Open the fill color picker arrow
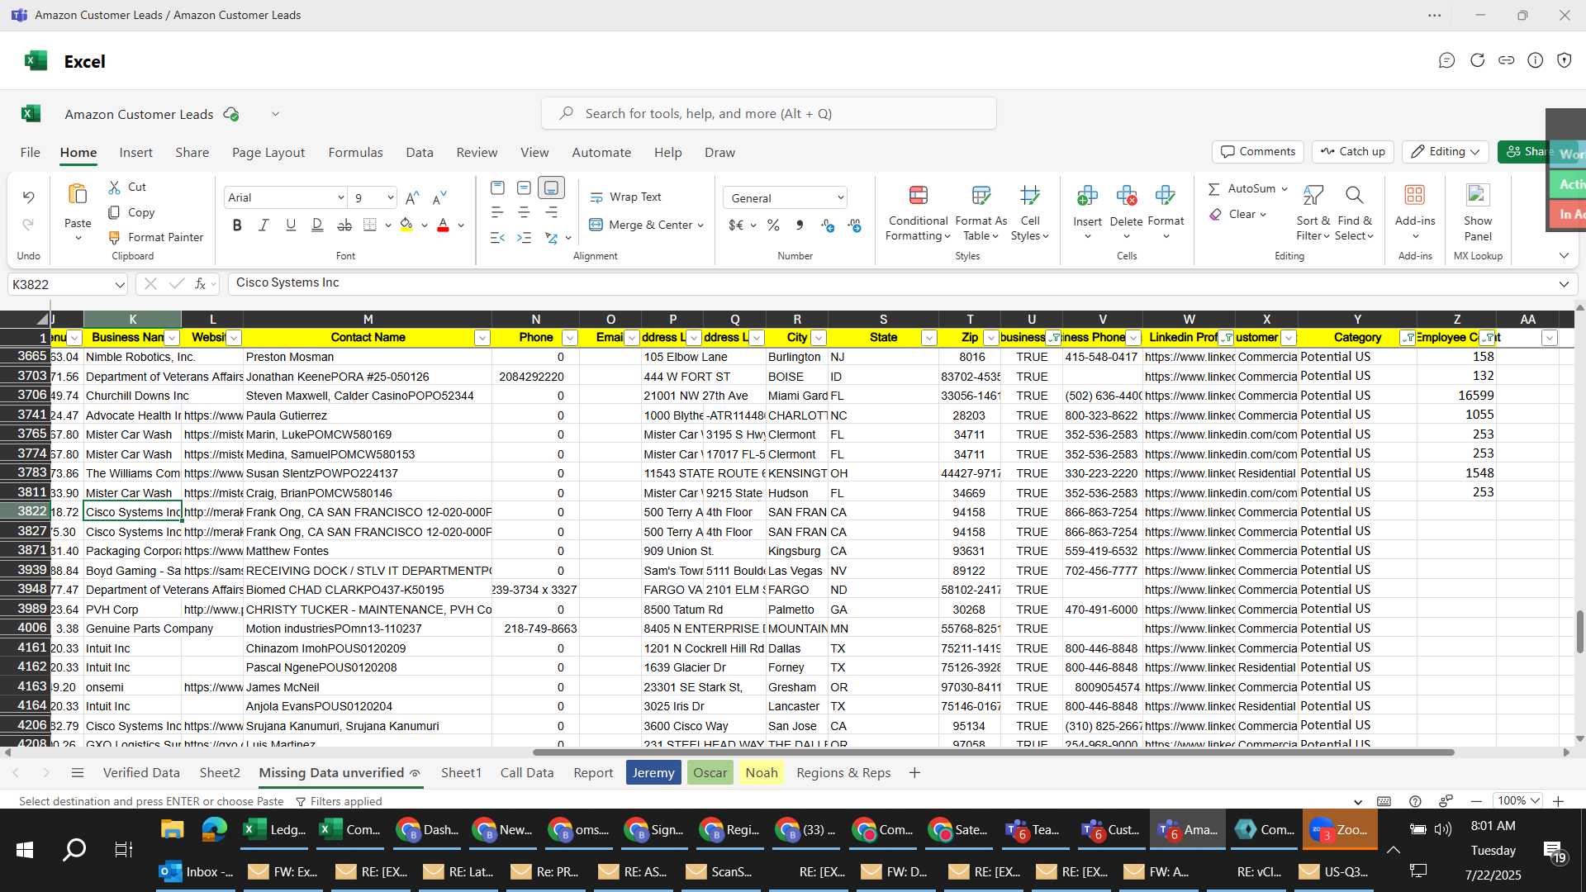 425,225
